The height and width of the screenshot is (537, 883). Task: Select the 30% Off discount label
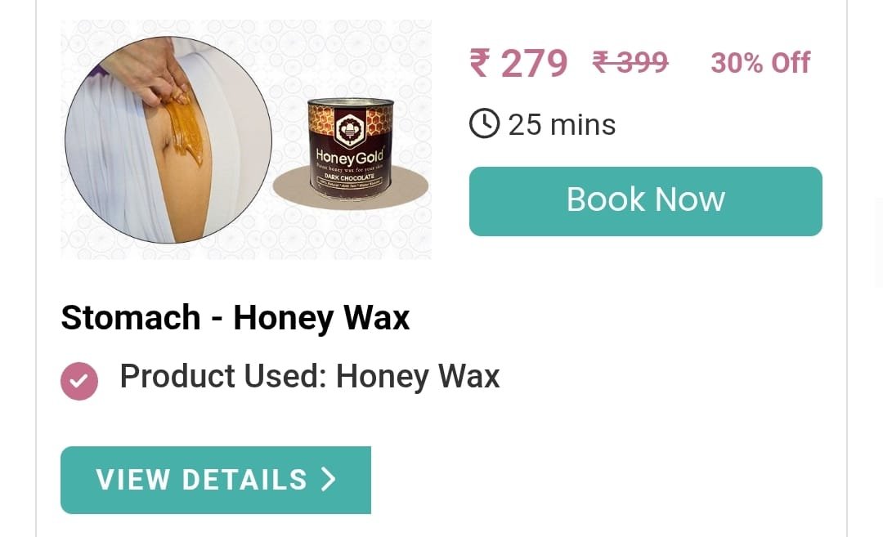coord(760,62)
